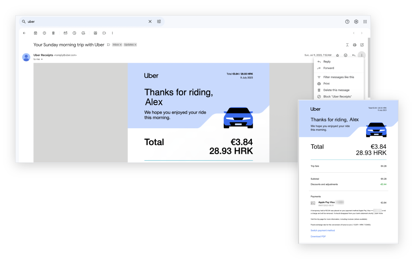Mark the email as unread

click(66, 33)
